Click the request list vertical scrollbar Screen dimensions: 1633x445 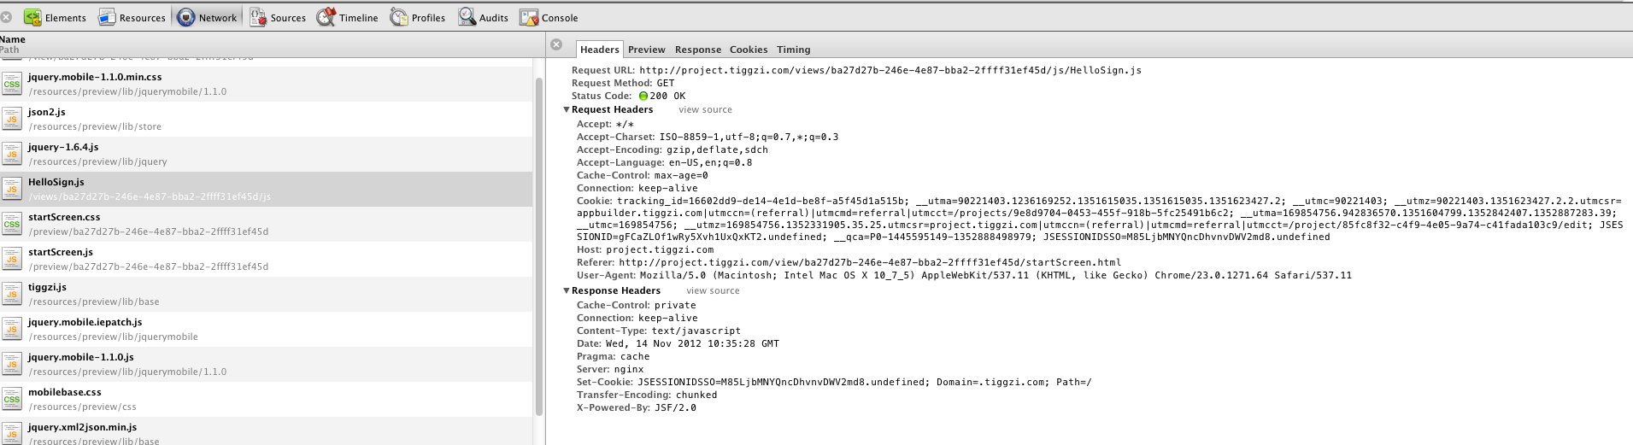pyautogui.click(x=539, y=246)
